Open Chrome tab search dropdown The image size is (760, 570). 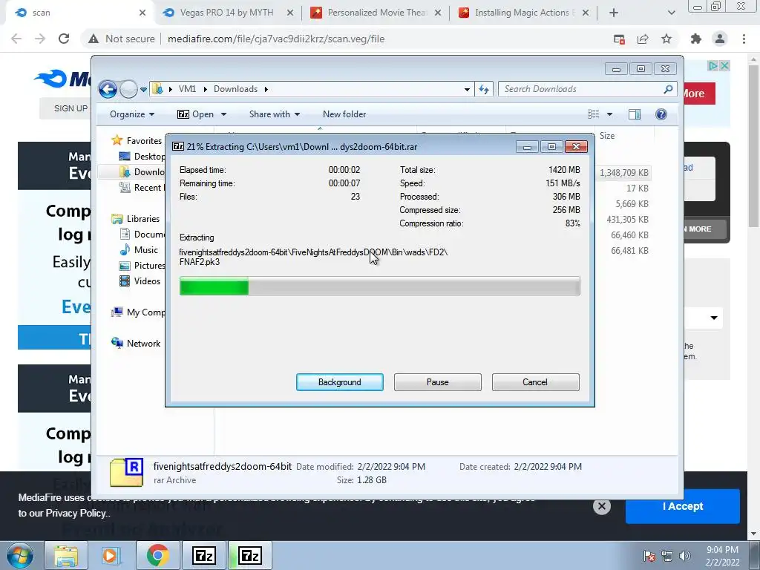pos(671,13)
